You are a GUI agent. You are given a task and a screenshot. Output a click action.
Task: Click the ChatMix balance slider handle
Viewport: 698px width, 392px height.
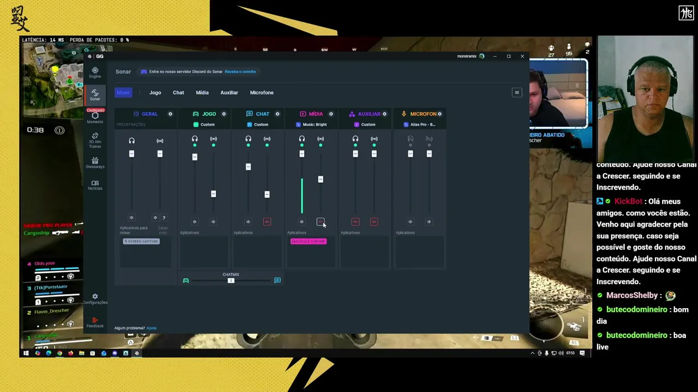click(231, 280)
